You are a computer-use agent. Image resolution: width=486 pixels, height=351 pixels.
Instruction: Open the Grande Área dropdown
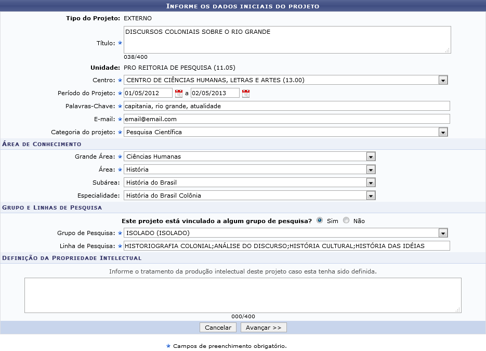pos(371,157)
